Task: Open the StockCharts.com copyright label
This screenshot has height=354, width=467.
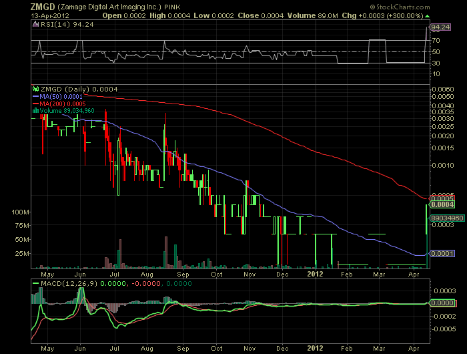Action: point(400,7)
